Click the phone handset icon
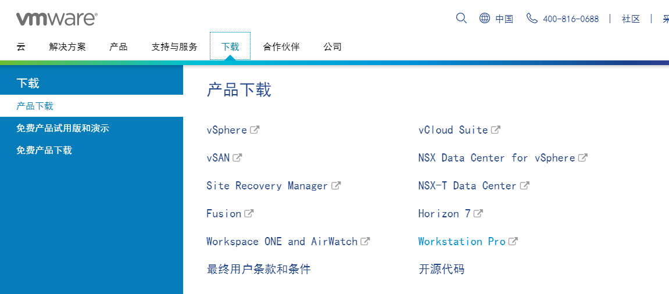This screenshot has height=294, width=669. [x=532, y=19]
